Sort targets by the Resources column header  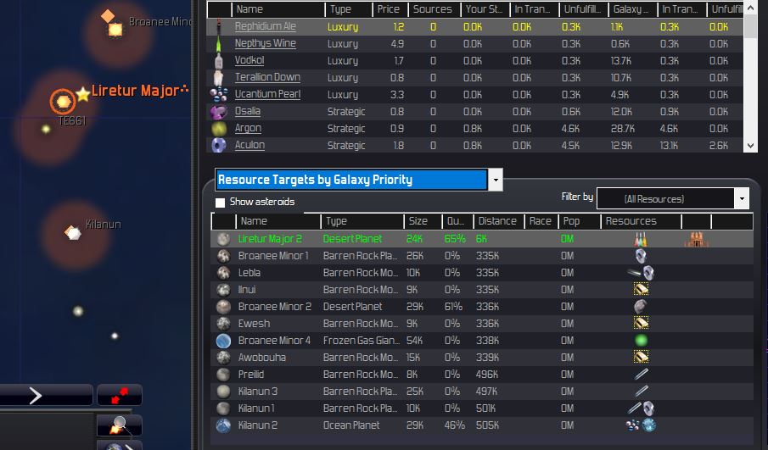[x=641, y=221]
